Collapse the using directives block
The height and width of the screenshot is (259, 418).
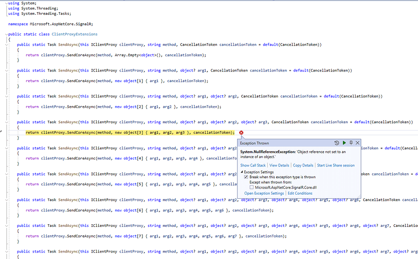(6, 3)
